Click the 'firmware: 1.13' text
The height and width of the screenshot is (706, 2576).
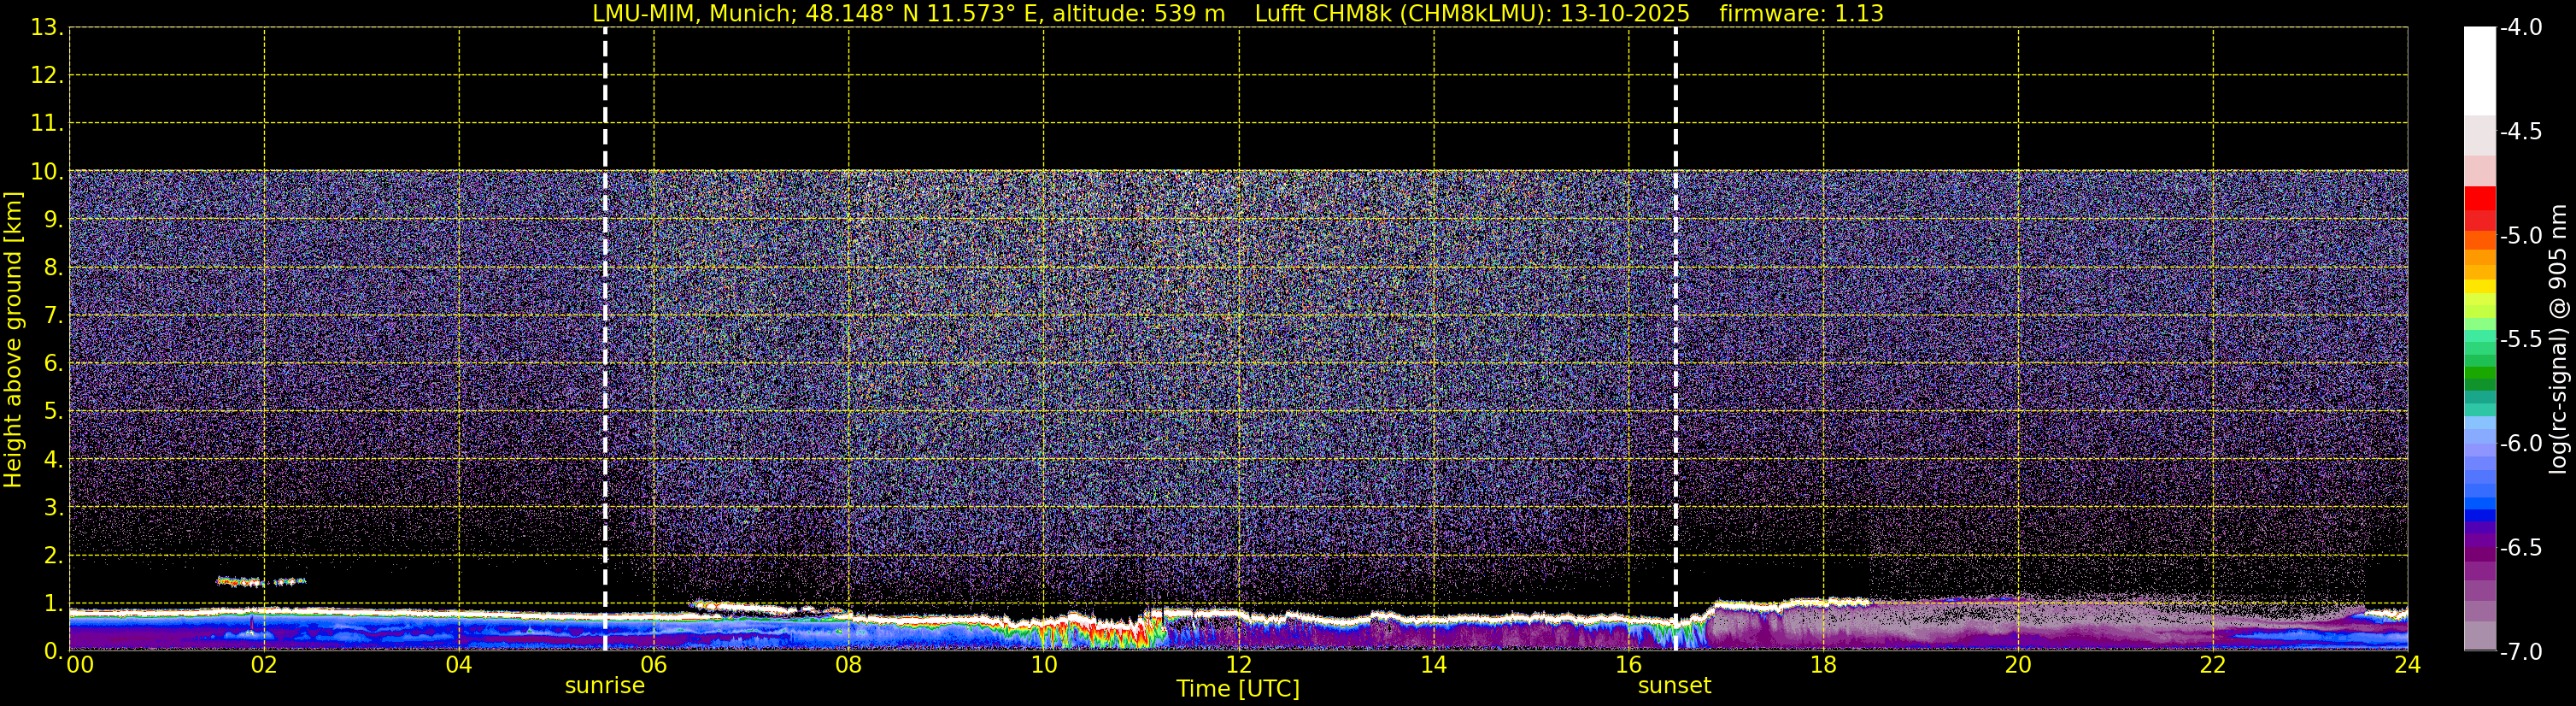(x=1801, y=14)
